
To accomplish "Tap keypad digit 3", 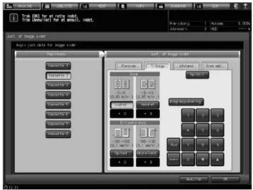I will (x=217, y=116).
